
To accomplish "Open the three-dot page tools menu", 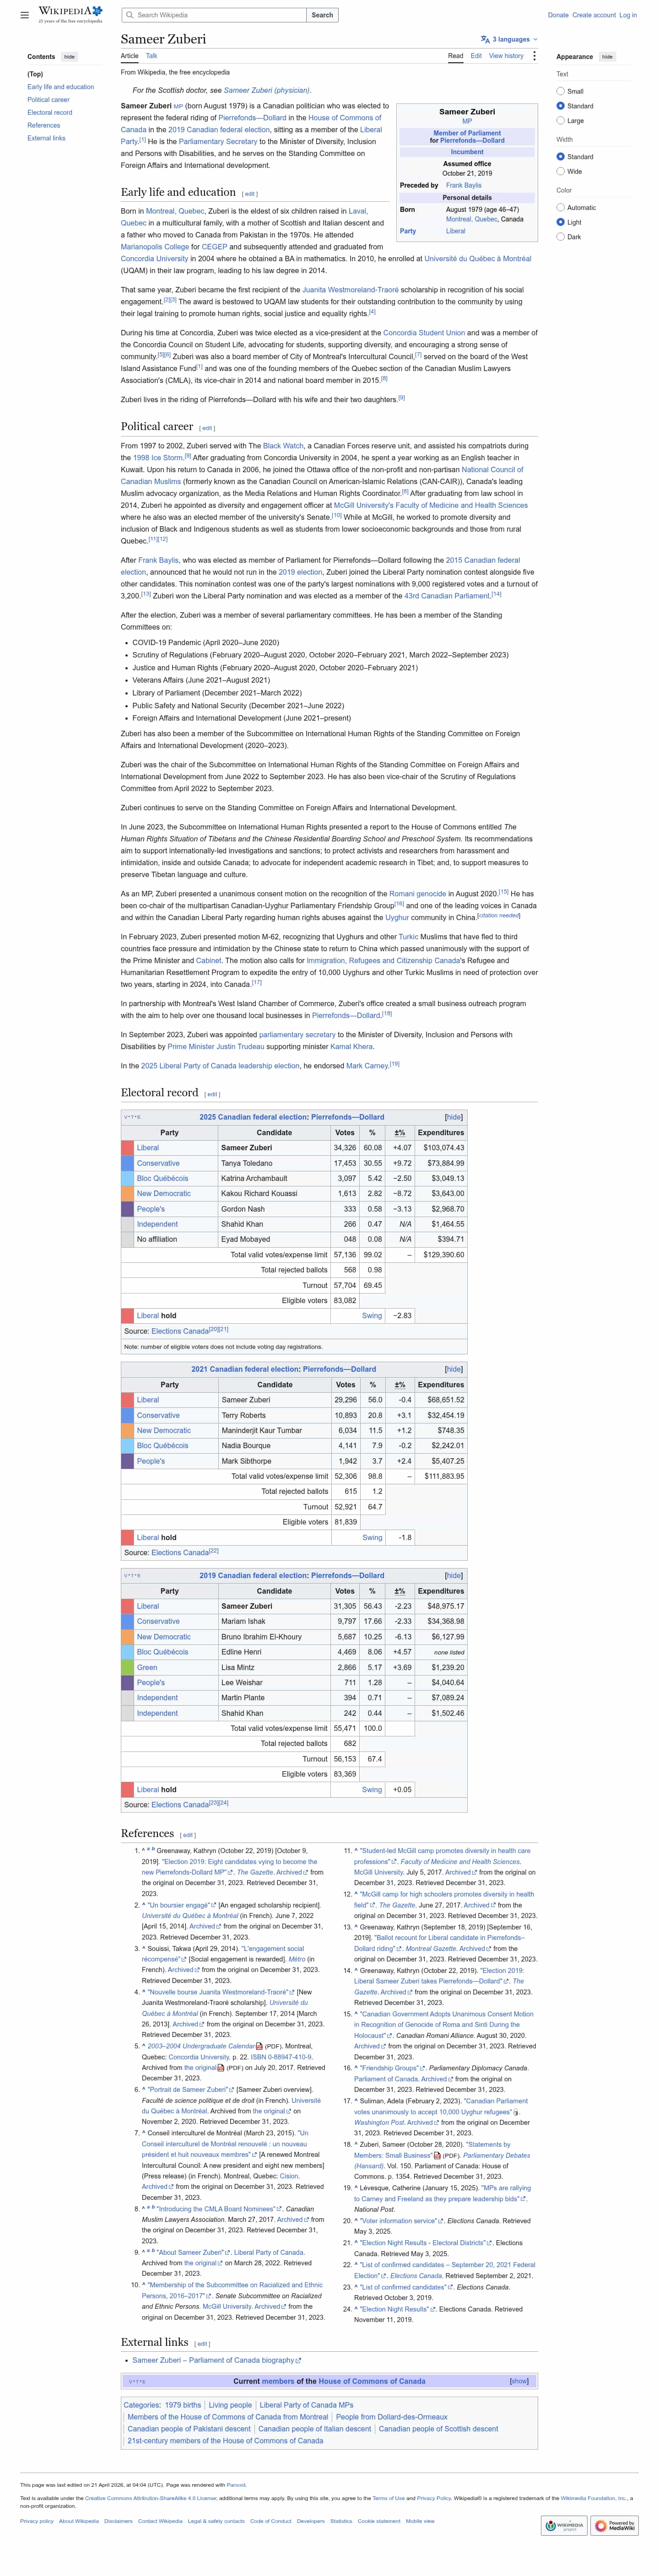I will click(534, 56).
